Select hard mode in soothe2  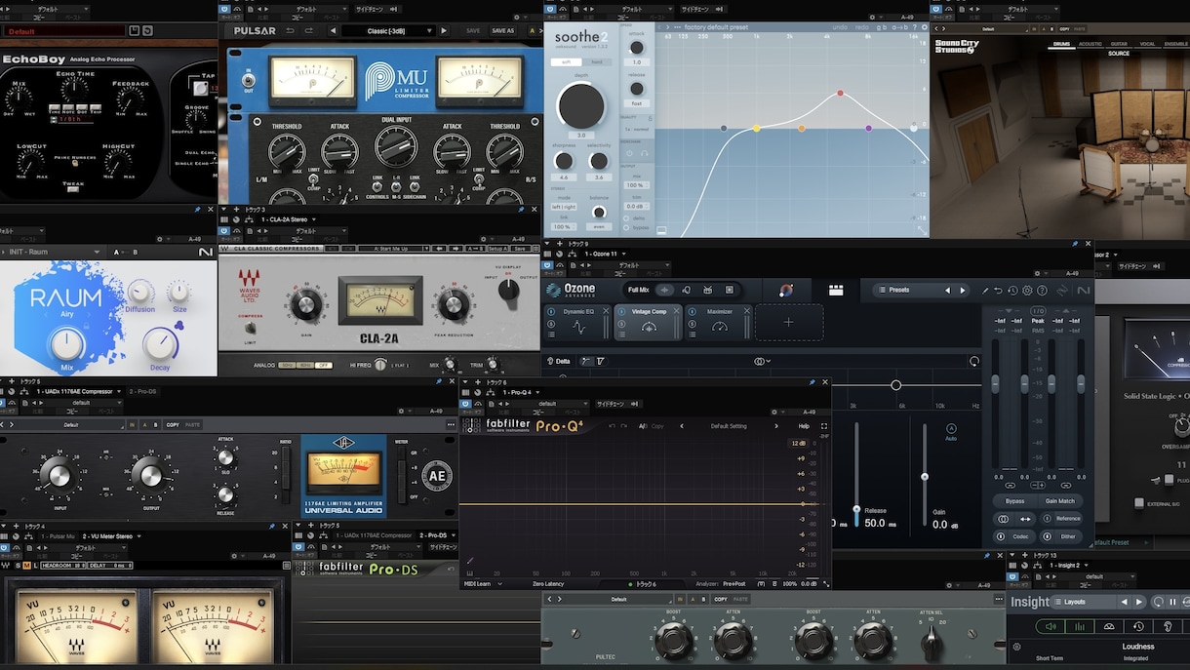pyautogui.click(x=596, y=62)
